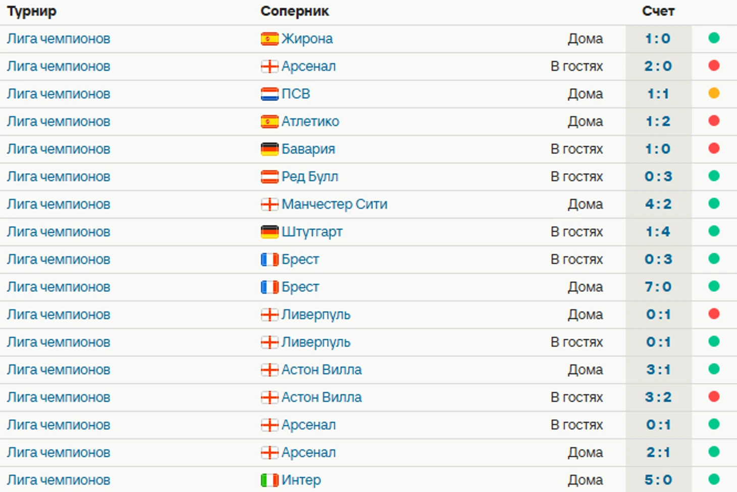The image size is (737, 492).
Task: Click the German flag next to Бавария
Action: [270, 149]
